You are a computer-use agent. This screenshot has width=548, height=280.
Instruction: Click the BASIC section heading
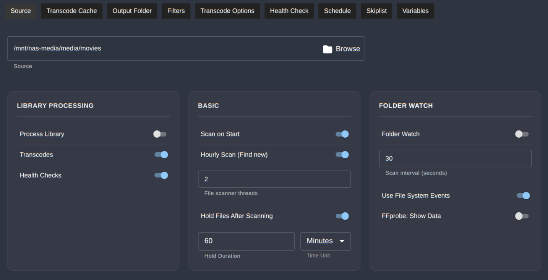(208, 106)
